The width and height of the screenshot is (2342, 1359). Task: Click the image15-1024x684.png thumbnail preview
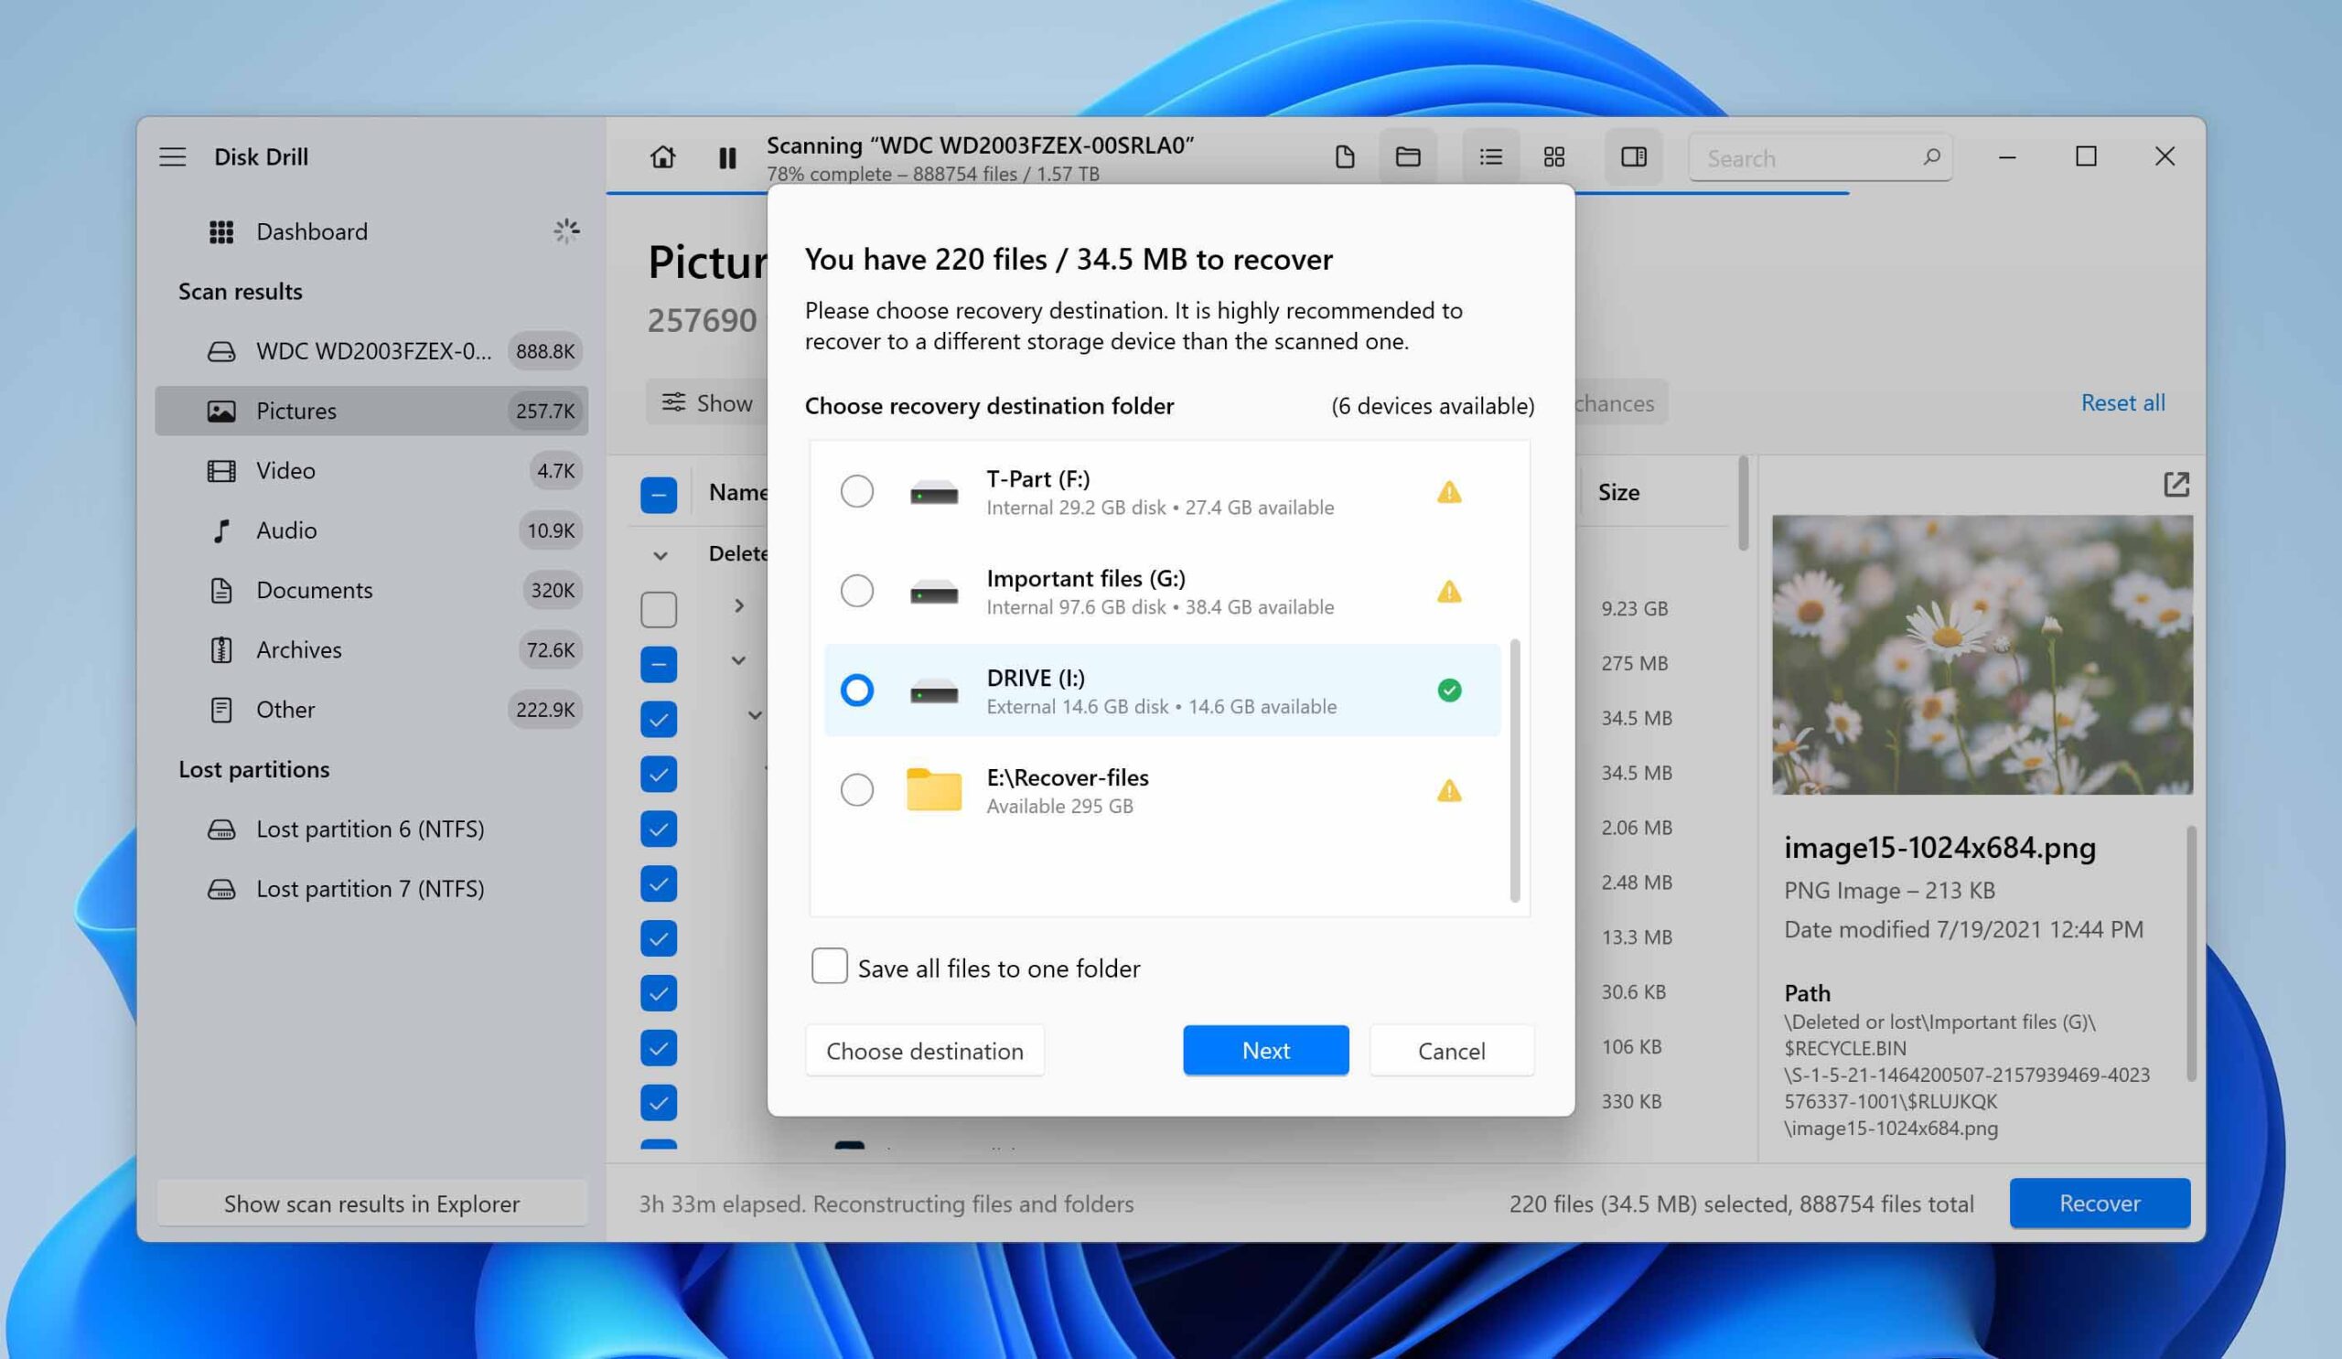click(x=1982, y=655)
